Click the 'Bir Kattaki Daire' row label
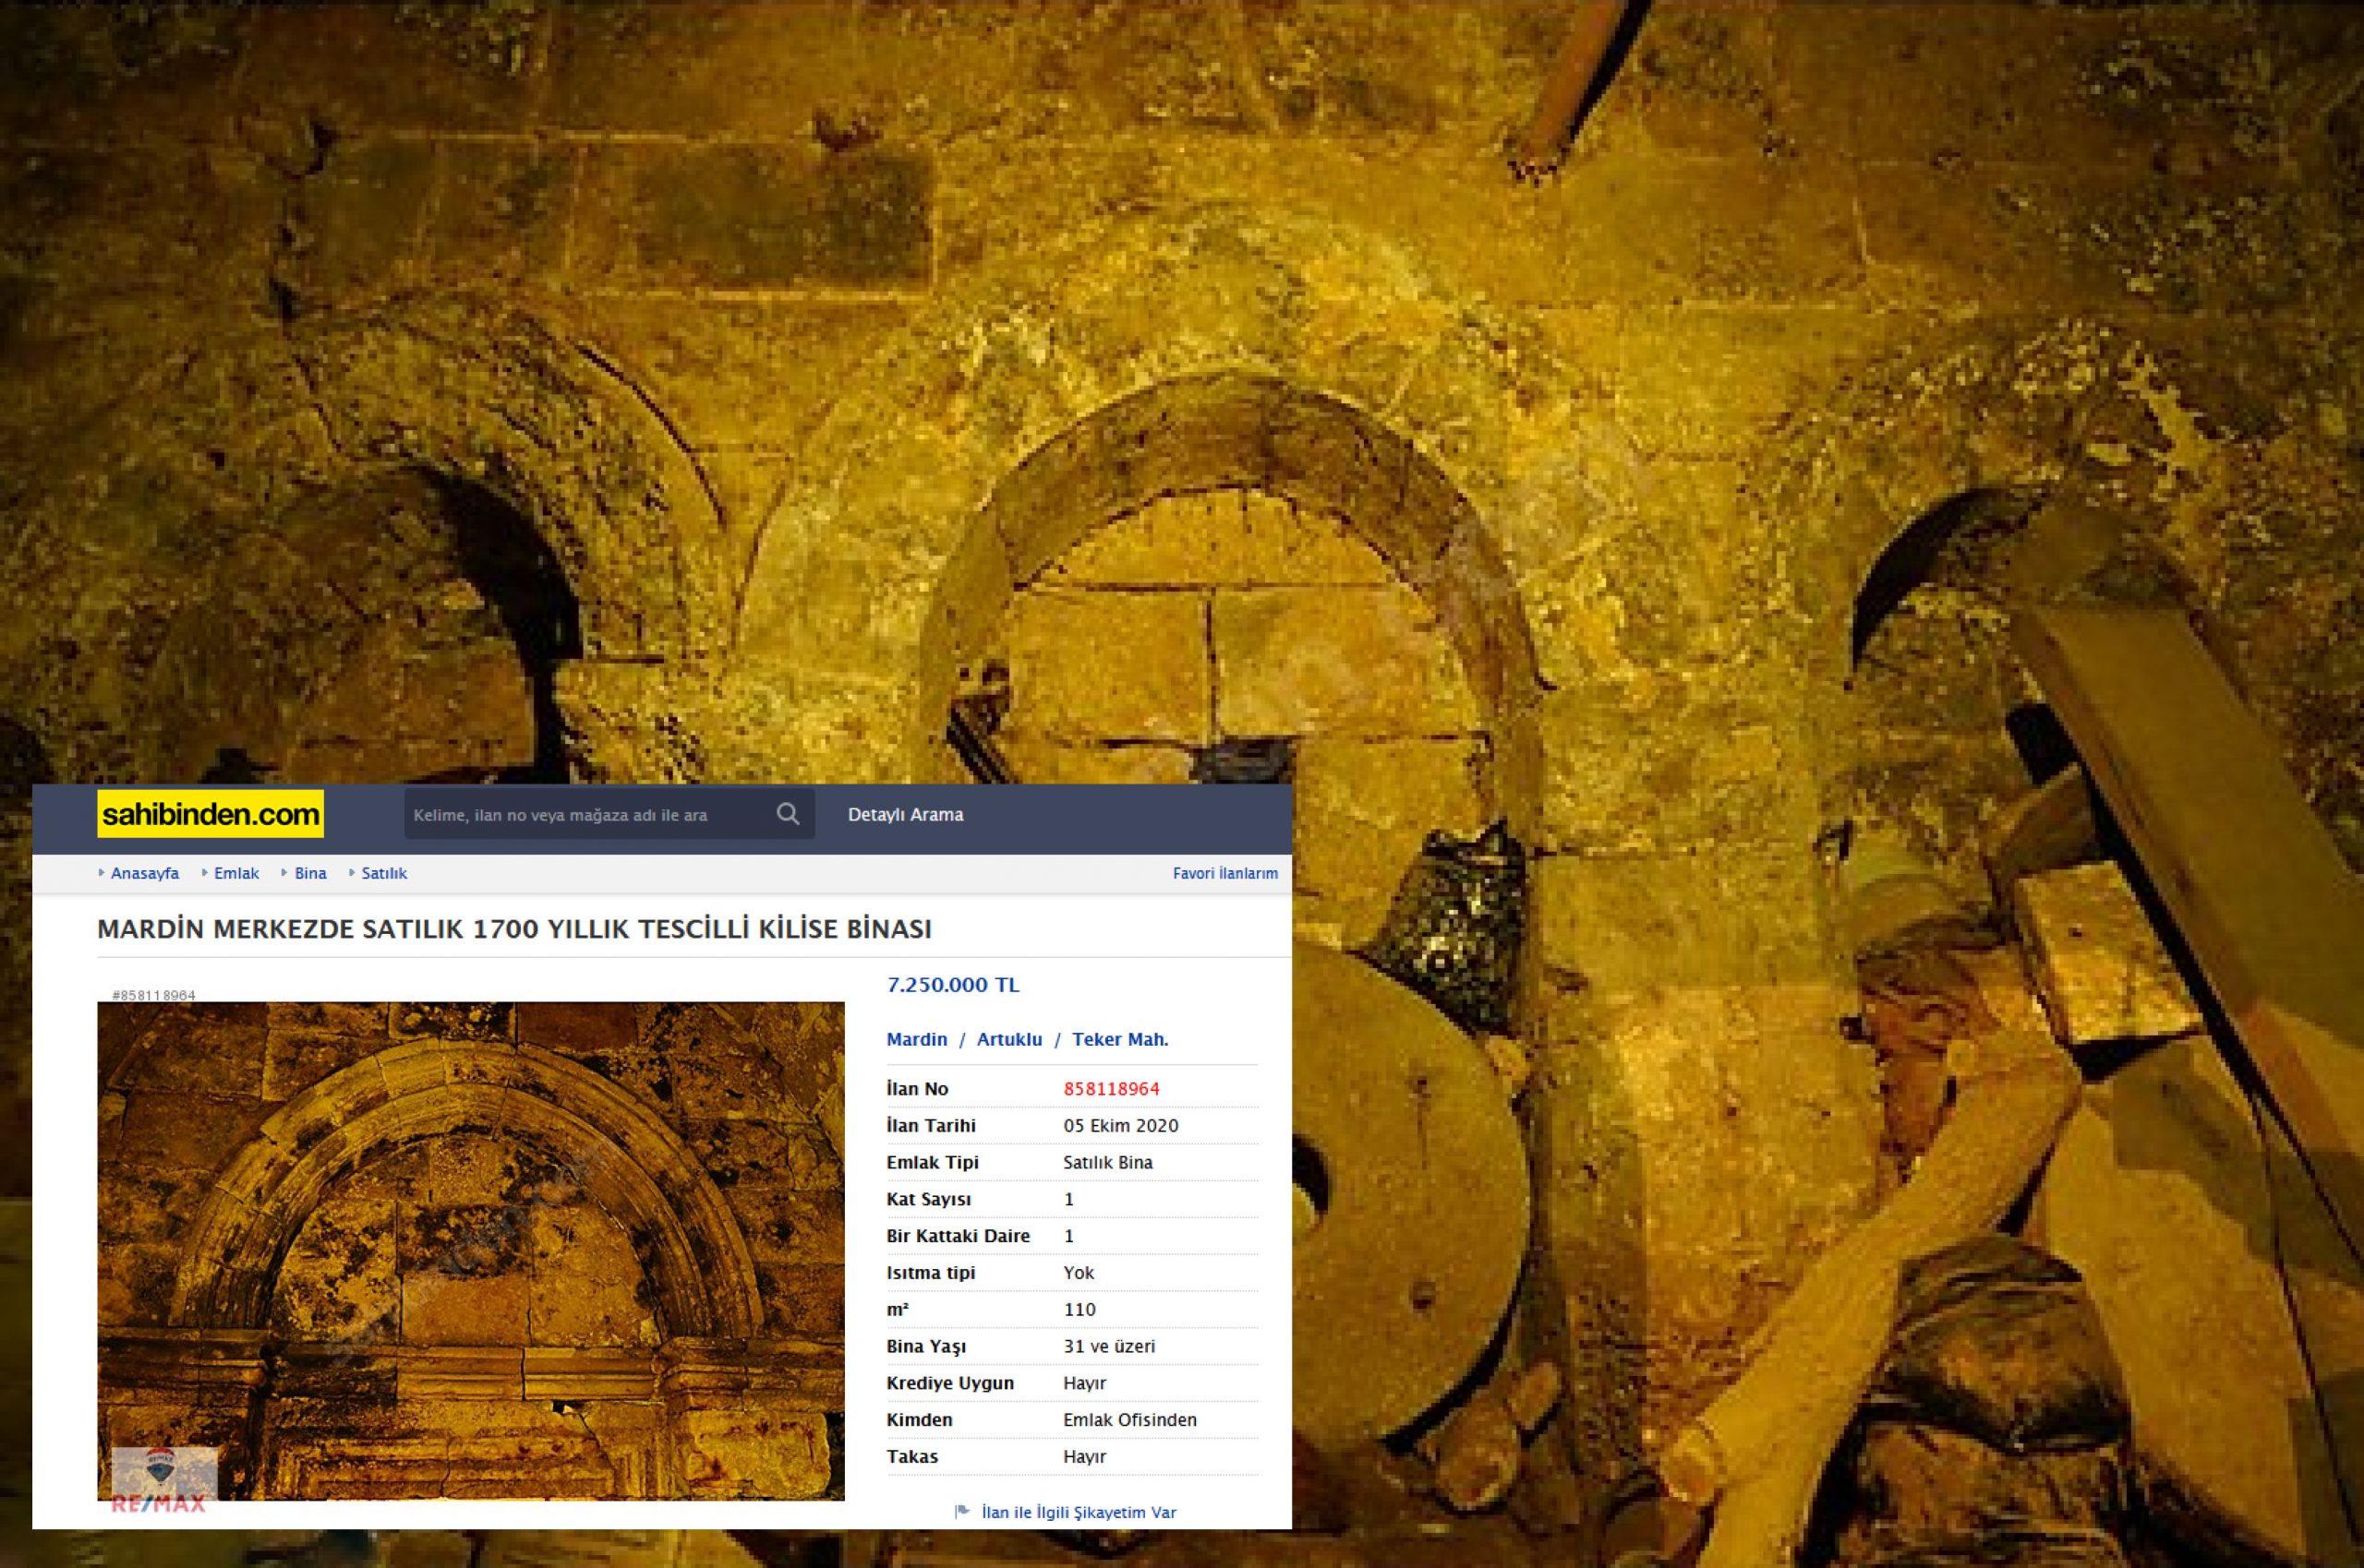 point(958,1236)
